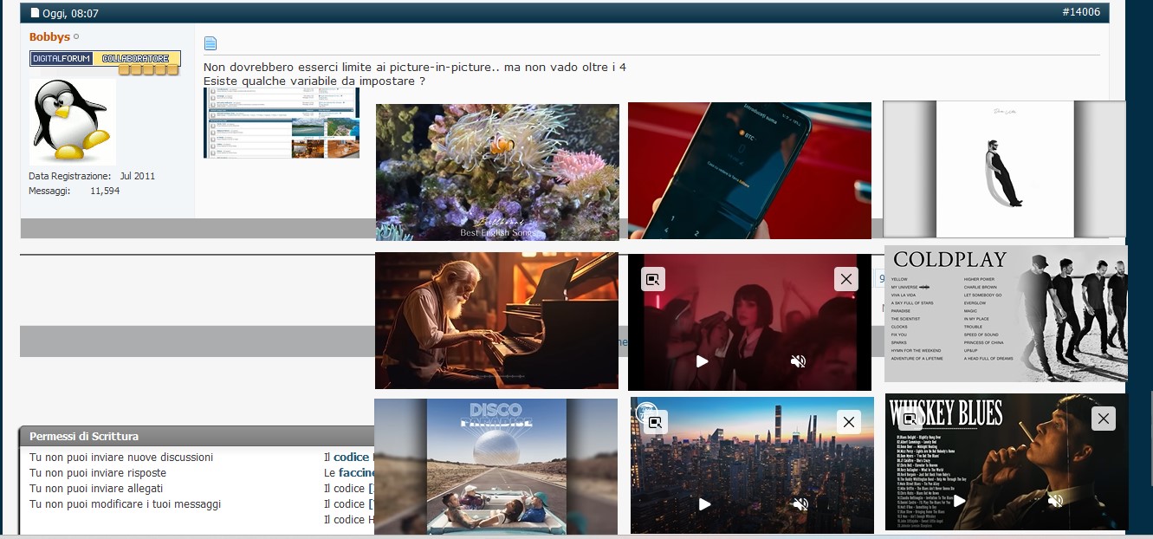
Task: Click the blue document icon above the post text
Action: tap(211, 43)
